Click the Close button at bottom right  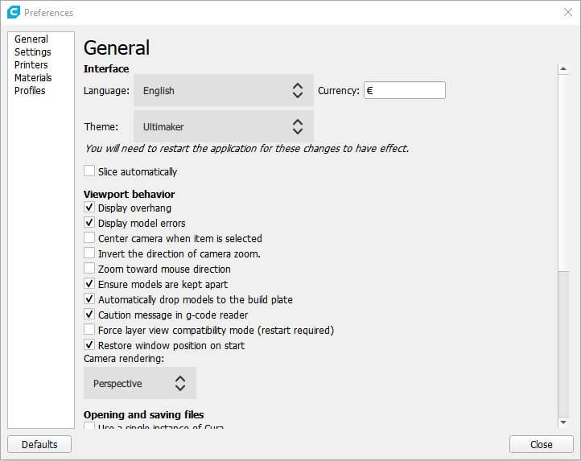coord(541,444)
